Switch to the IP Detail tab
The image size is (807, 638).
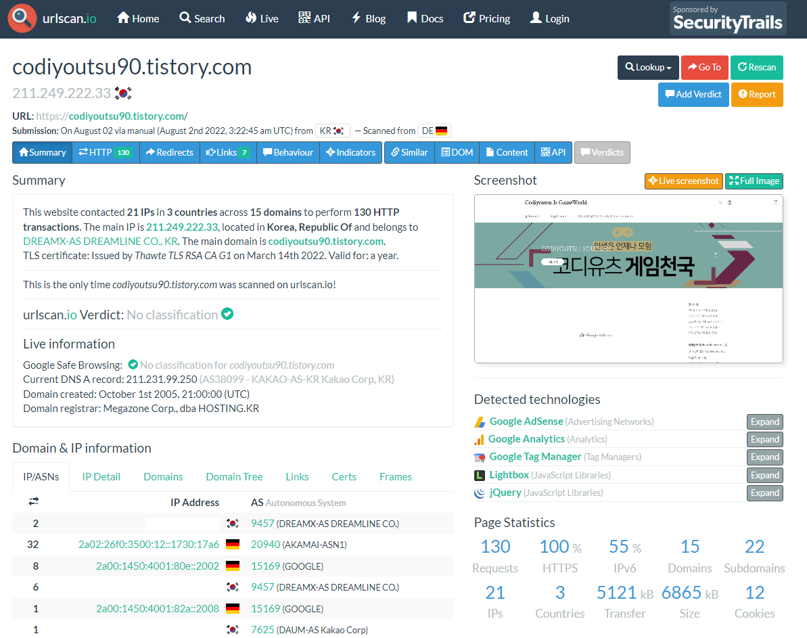(x=101, y=477)
